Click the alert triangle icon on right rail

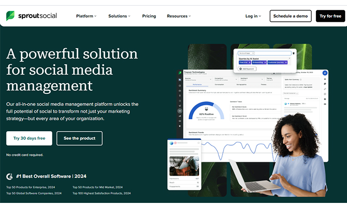325,79
